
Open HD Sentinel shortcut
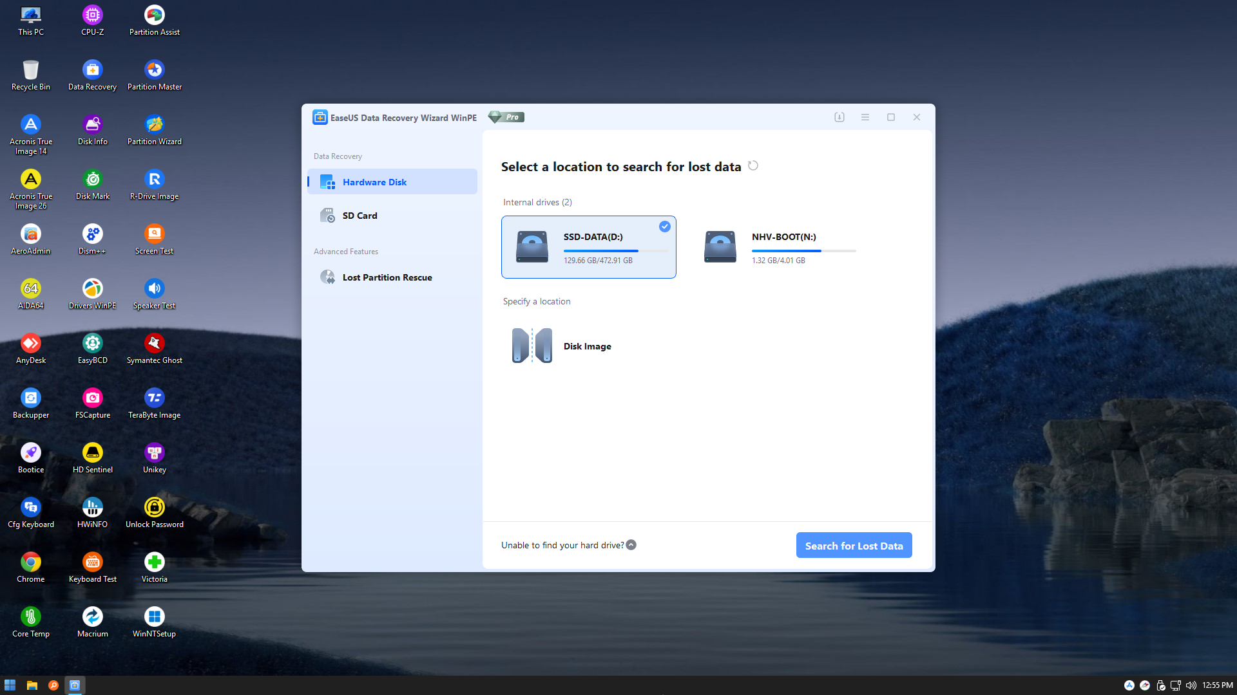tap(93, 459)
